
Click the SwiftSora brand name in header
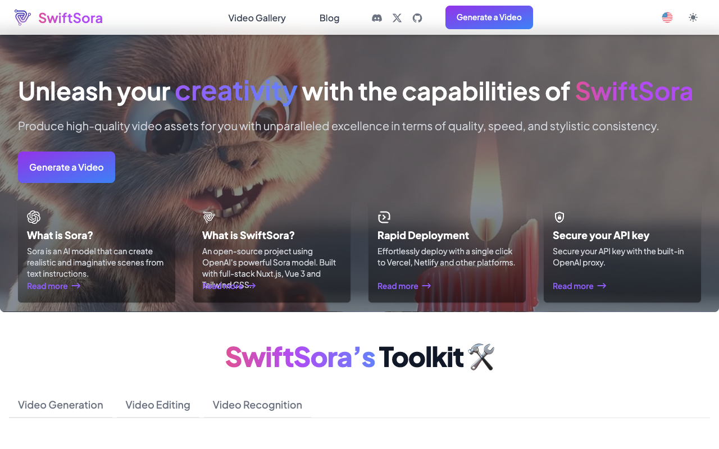70,18
